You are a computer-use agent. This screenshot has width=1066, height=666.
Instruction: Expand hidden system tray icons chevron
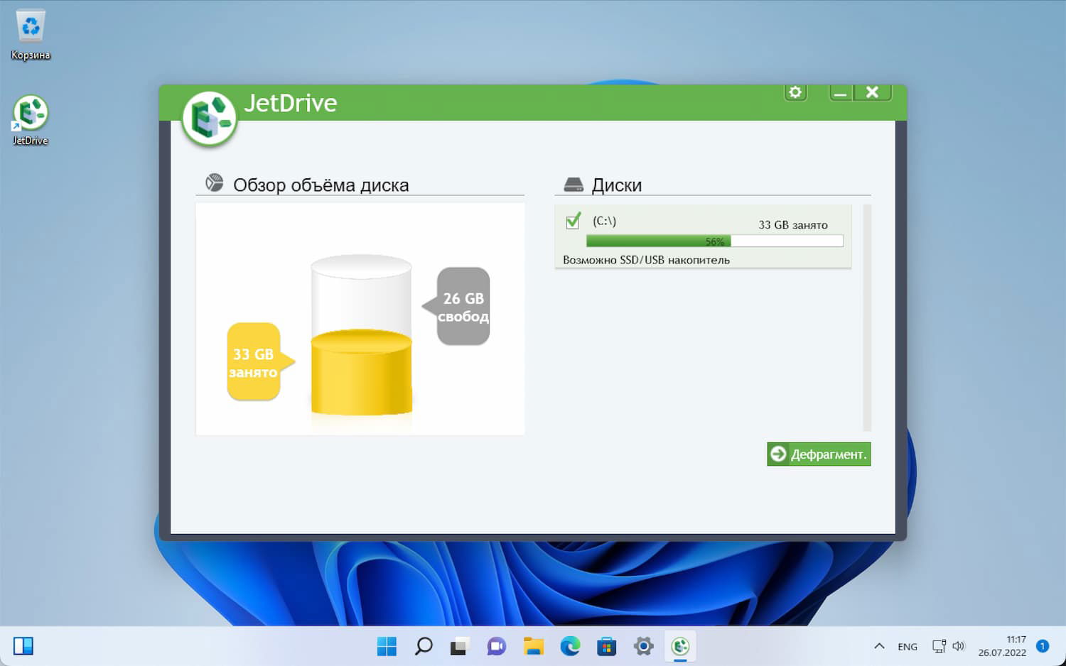879,646
